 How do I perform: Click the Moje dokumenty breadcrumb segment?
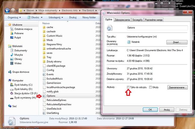pos(48,11)
